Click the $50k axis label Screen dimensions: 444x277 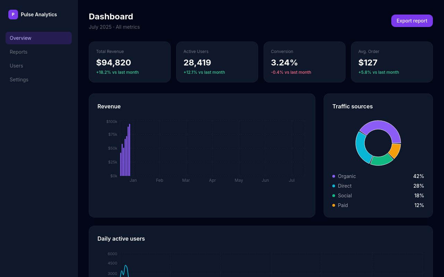[x=113, y=148]
